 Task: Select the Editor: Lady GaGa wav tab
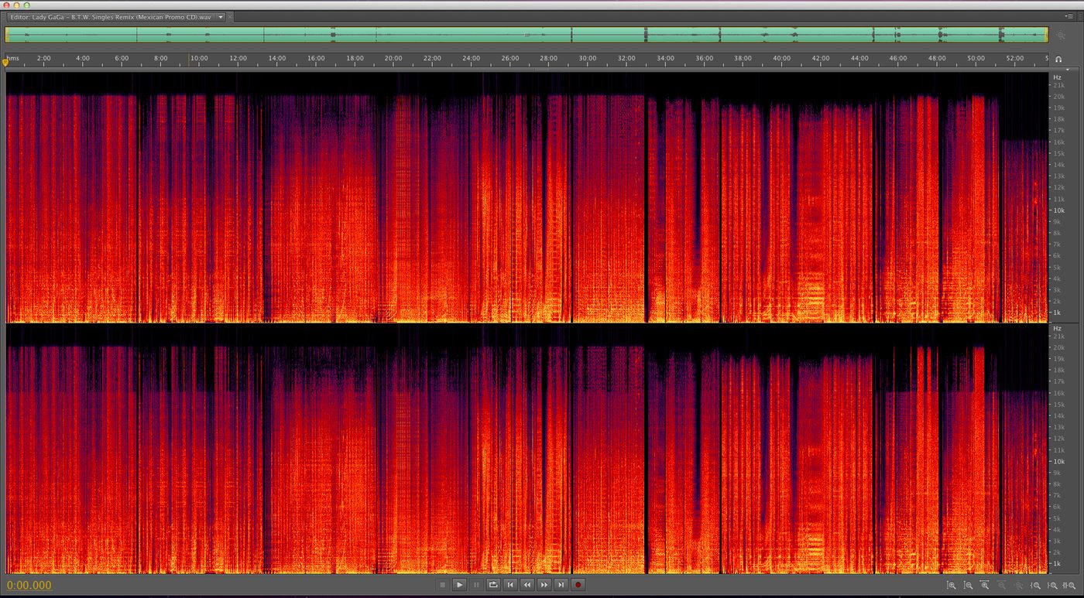pos(111,16)
